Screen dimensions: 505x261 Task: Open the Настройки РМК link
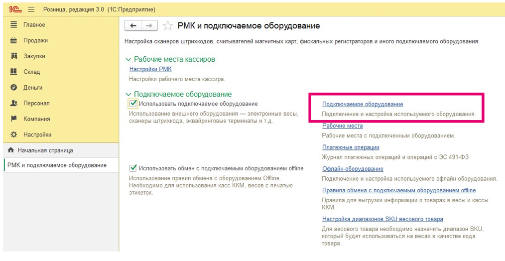click(x=150, y=69)
